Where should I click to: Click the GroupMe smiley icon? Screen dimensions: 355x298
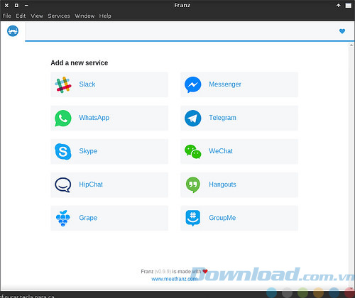(193, 218)
